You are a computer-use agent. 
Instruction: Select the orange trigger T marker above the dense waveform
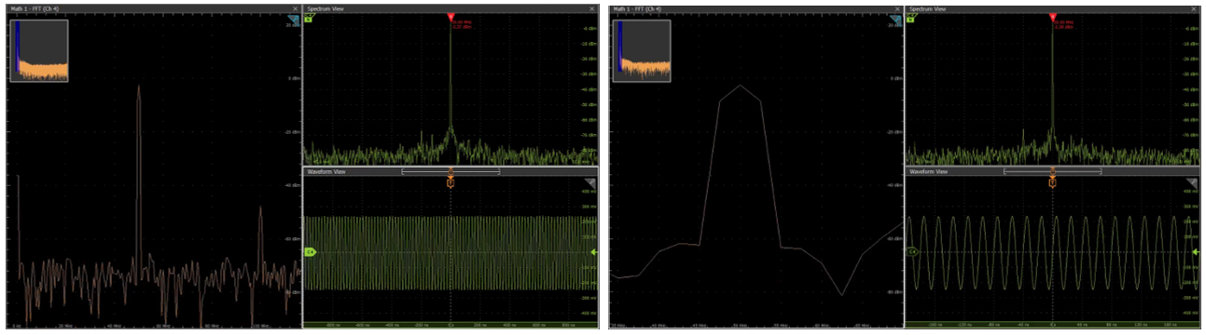tap(451, 181)
